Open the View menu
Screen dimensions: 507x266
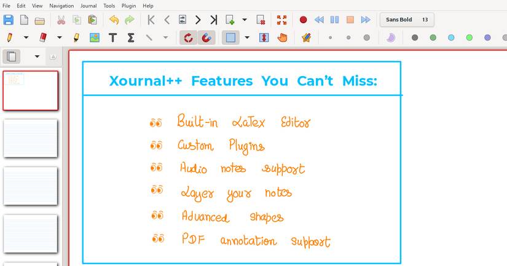pos(37,6)
